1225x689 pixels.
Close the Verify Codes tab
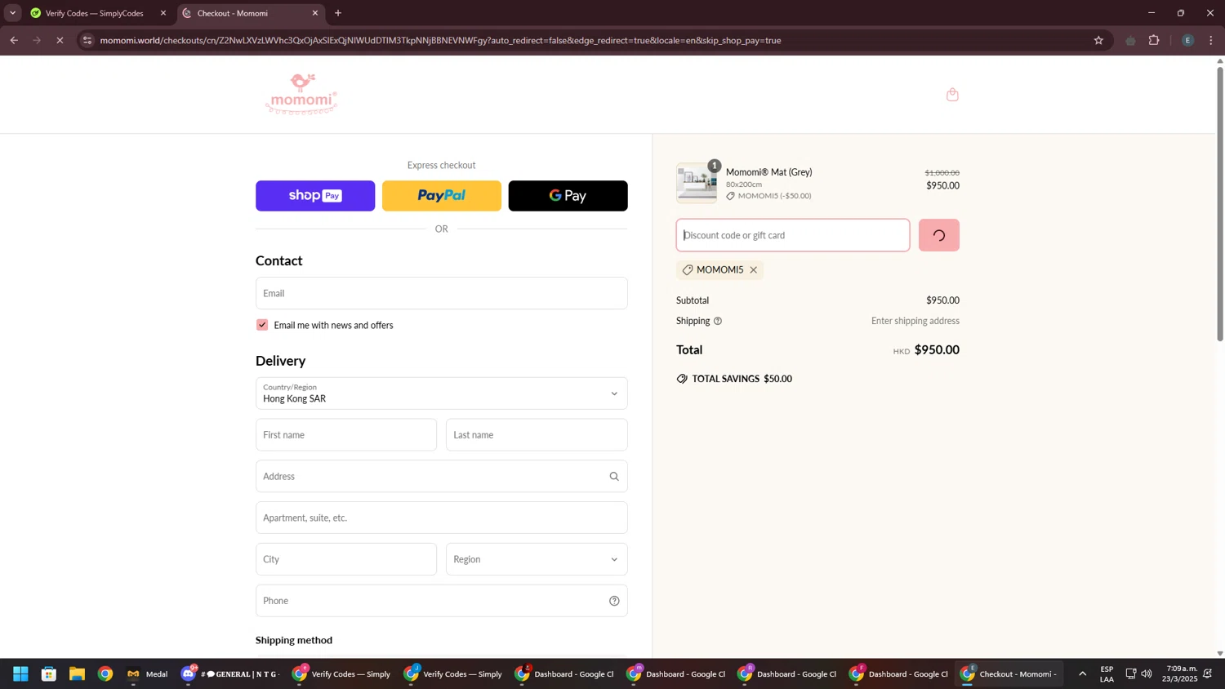point(163,13)
